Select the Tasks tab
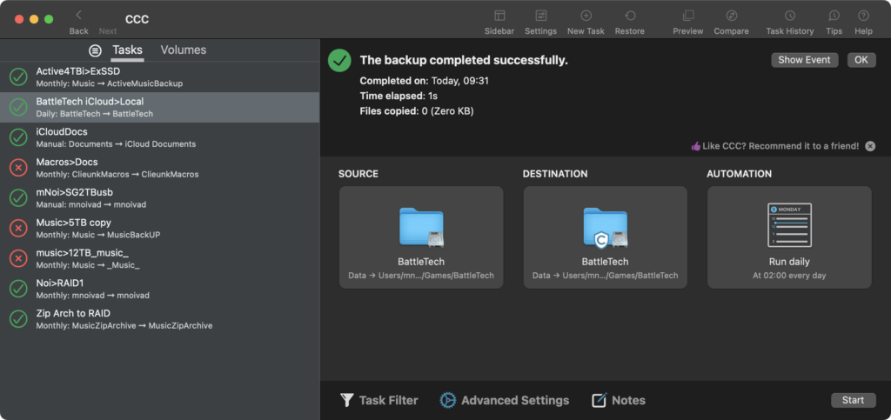Screen dimensions: 891x420 pos(127,50)
